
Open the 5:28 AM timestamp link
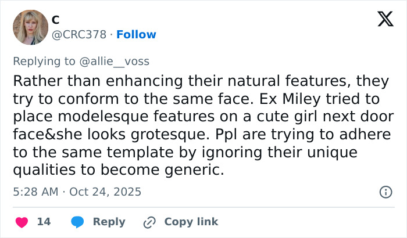[x=34, y=192]
